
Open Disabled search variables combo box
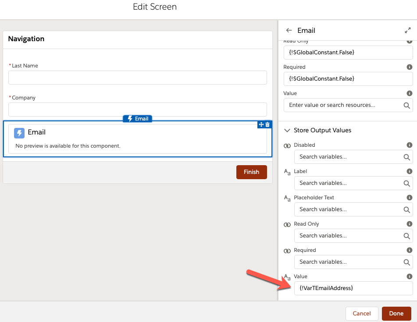tap(349, 157)
